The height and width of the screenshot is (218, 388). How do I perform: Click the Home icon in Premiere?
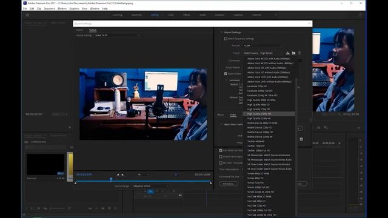pos(27,15)
